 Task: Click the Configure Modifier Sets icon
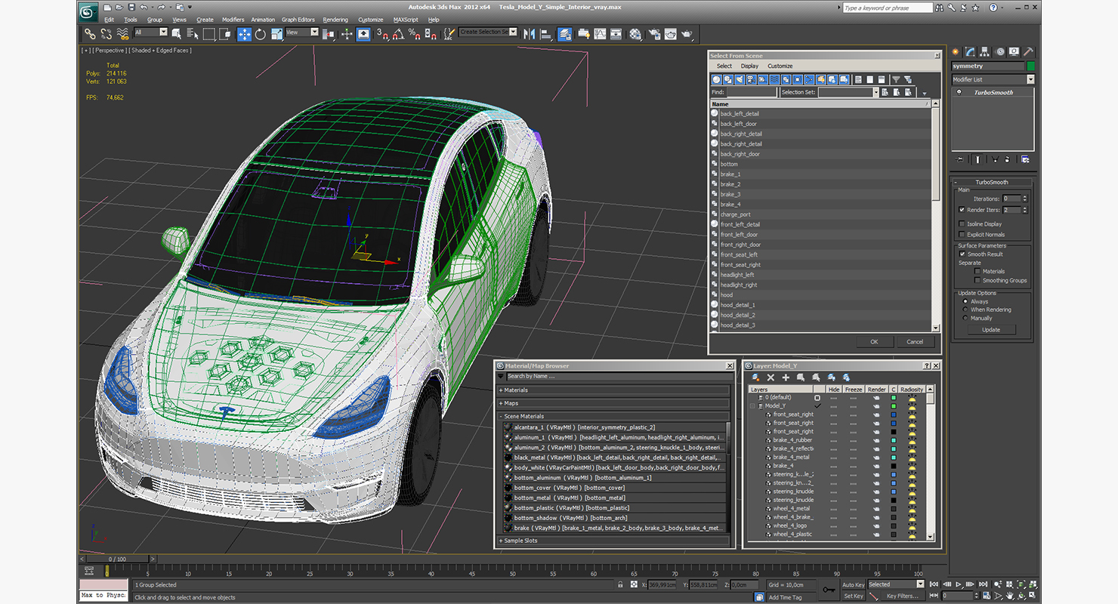(1025, 159)
